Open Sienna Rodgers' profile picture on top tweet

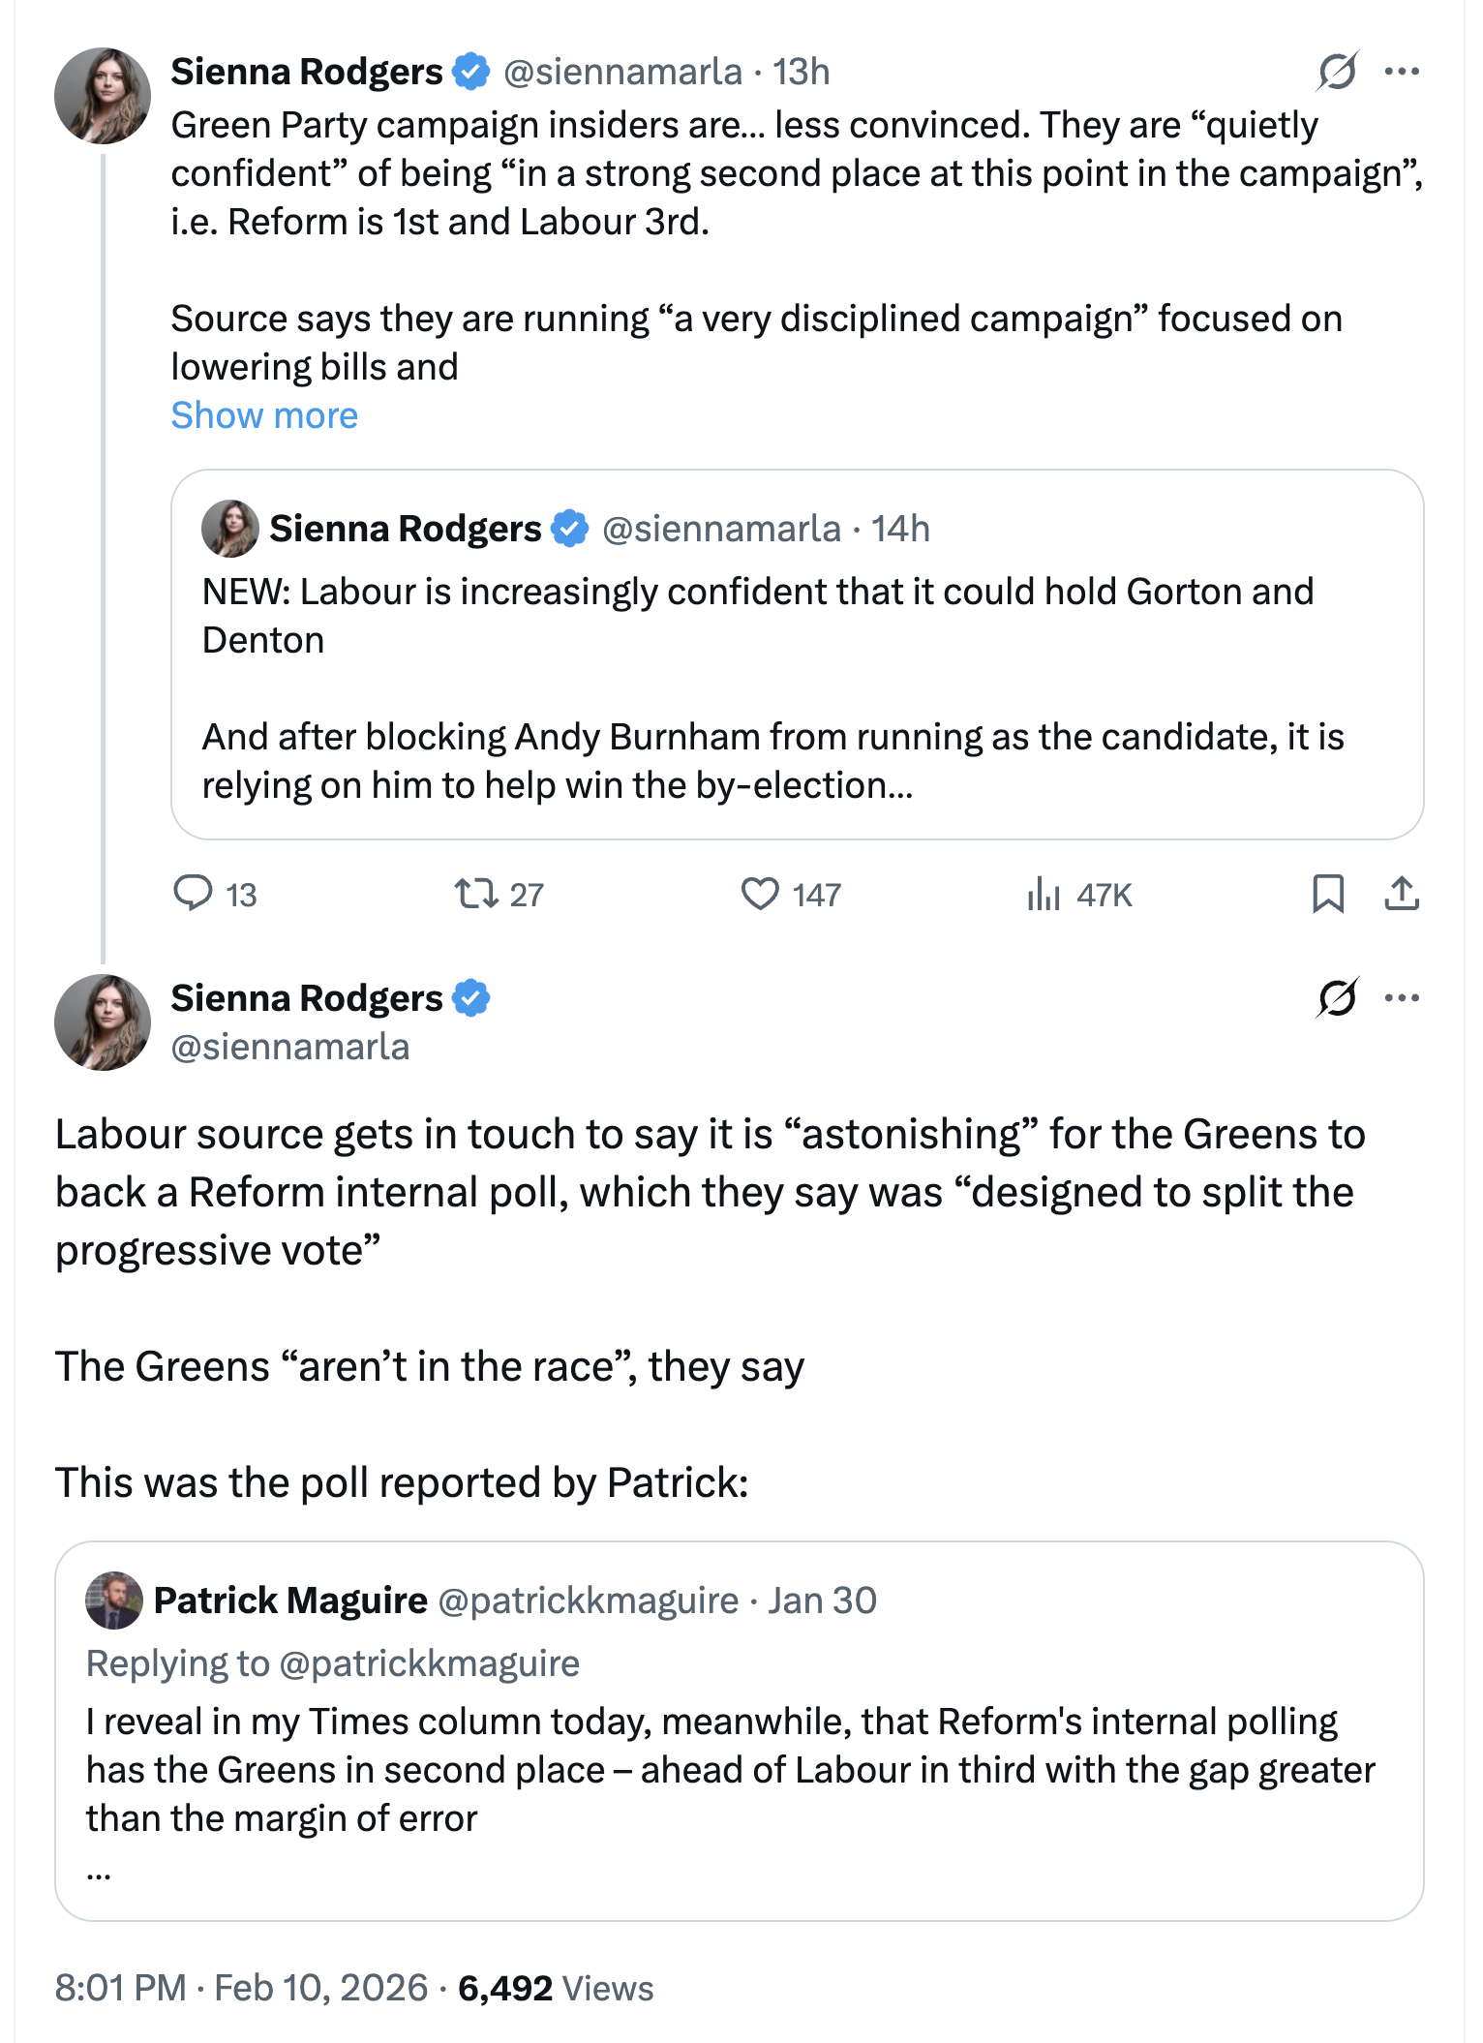click(x=103, y=96)
